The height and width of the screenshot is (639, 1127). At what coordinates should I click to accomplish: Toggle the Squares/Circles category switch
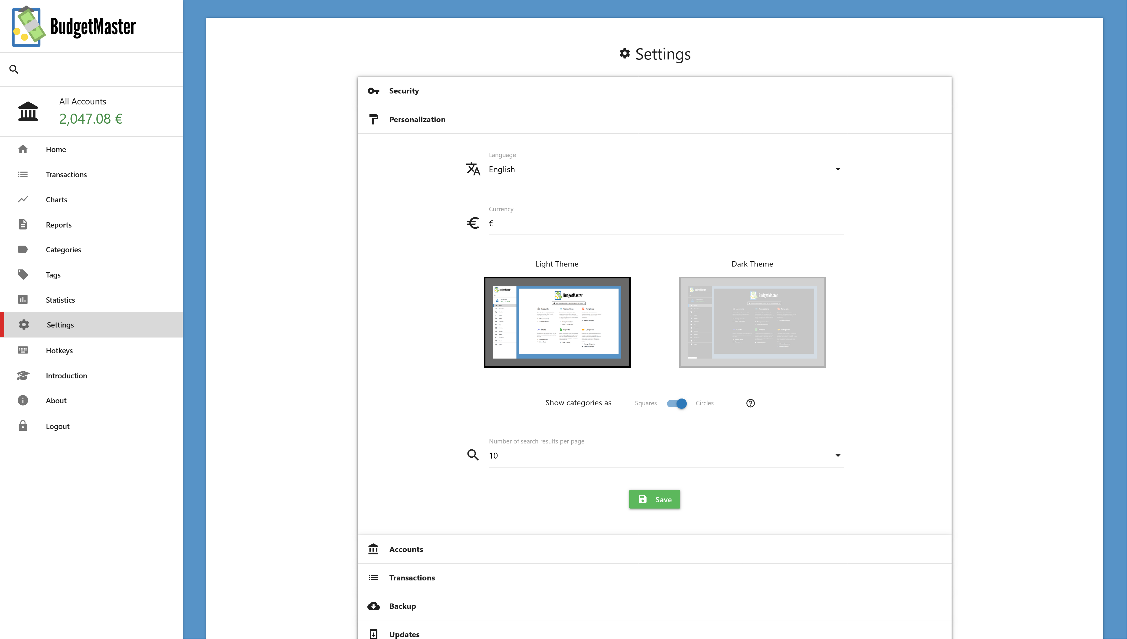[676, 403]
